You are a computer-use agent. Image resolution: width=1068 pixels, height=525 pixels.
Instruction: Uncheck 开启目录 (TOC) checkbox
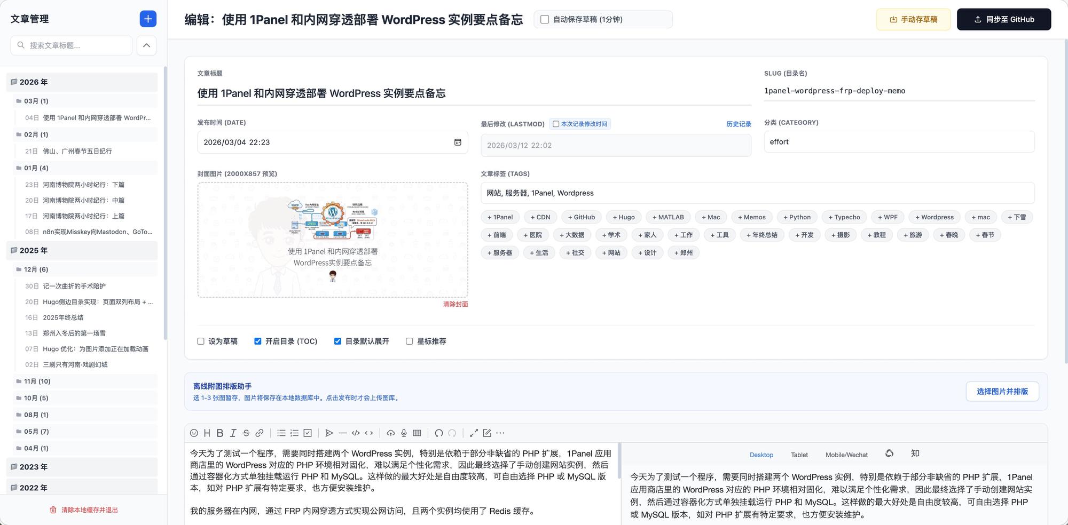[258, 341]
